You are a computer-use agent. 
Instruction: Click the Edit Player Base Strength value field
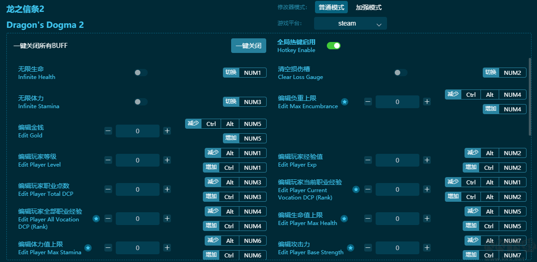click(397, 247)
